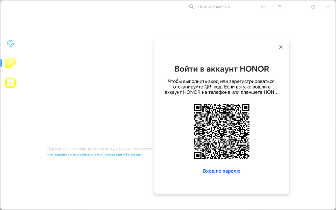This screenshot has height=210, width=336.
Task: Focus the Поиск заметок search field
Action: pyautogui.click(x=213, y=7)
